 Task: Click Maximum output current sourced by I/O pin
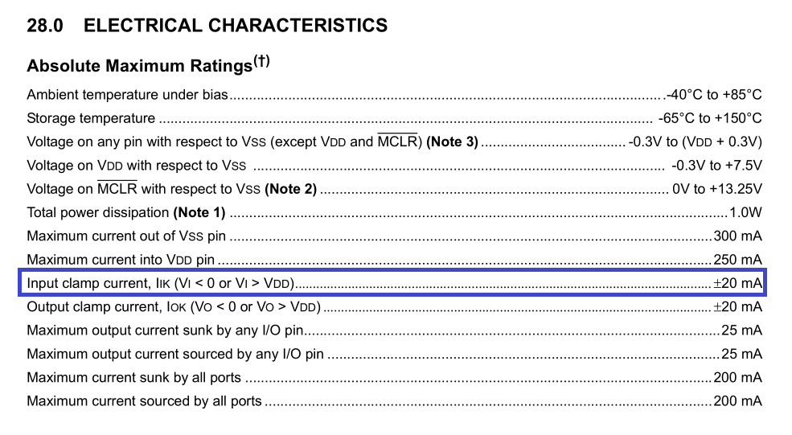(x=175, y=354)
